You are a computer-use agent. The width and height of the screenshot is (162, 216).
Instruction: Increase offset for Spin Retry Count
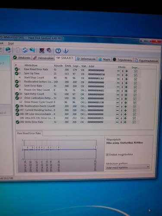pos(126,95)
